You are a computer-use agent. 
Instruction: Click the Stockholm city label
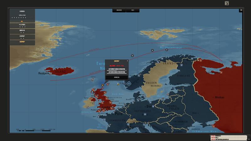pos(155,86)
